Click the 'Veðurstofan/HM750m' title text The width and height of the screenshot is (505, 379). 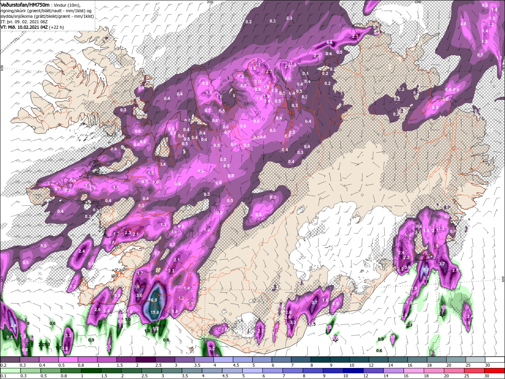pos(25,5)
